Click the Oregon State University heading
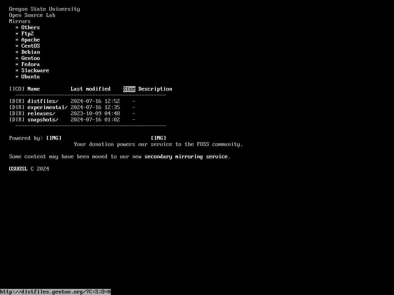The width and height of the screenshot is (394, 295). (45, 9)
